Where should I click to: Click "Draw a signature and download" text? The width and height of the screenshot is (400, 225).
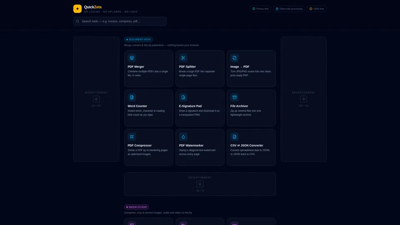pyautogui.click(x=199, y=113)
